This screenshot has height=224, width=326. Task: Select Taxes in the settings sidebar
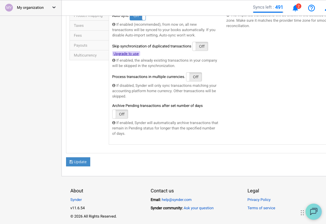pos(78,25)
